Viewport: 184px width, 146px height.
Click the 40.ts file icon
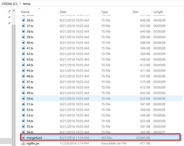pyautogui.click(x=23, y=42)
